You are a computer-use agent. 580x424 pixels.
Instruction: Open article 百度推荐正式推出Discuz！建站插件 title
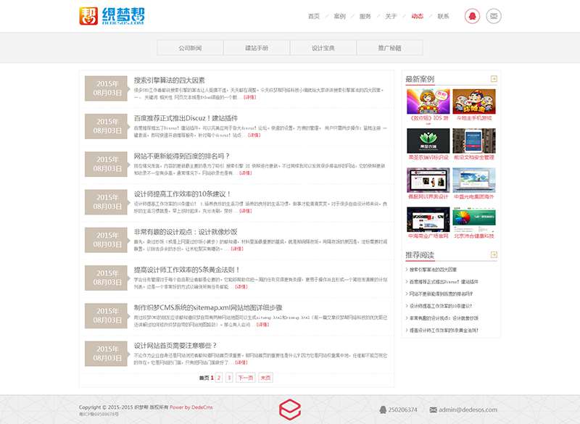click(186, 118)
